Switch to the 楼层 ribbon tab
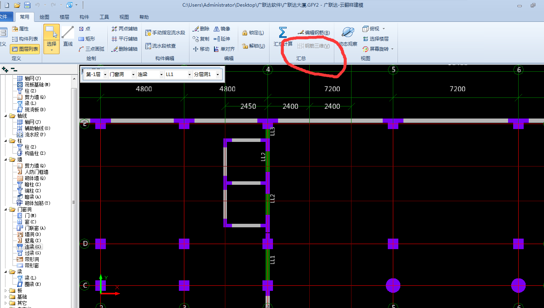 (64, 17)
